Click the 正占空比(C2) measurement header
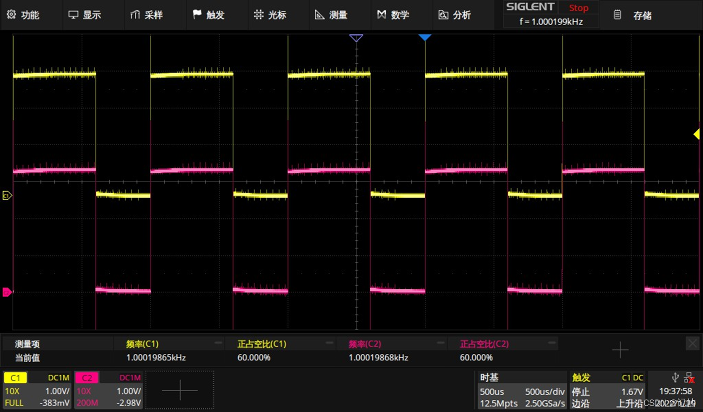The width and height of the screenshot is (703, 412). tap(484, 344)
